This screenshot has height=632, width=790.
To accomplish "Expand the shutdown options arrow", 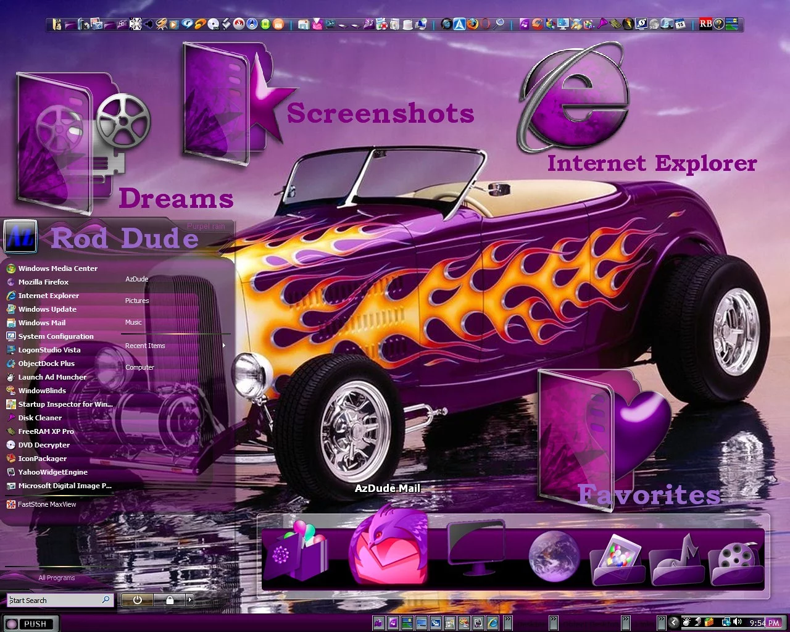I will click(189, 599).
